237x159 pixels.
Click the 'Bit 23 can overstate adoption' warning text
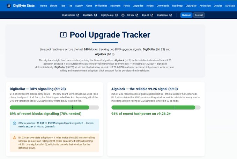click(x=57, y=143)
